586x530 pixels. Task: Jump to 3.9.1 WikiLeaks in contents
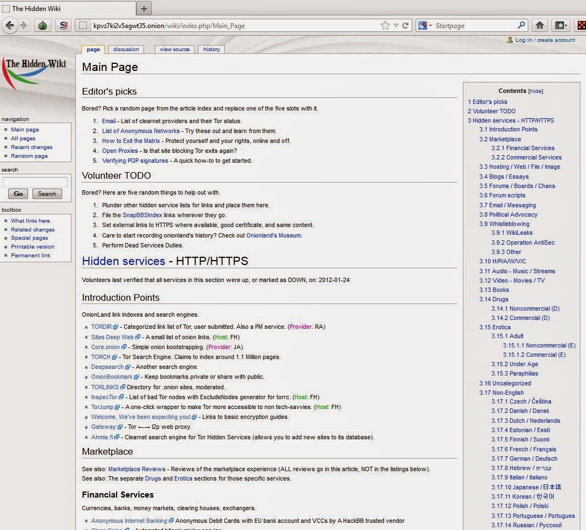pos(512,233)
